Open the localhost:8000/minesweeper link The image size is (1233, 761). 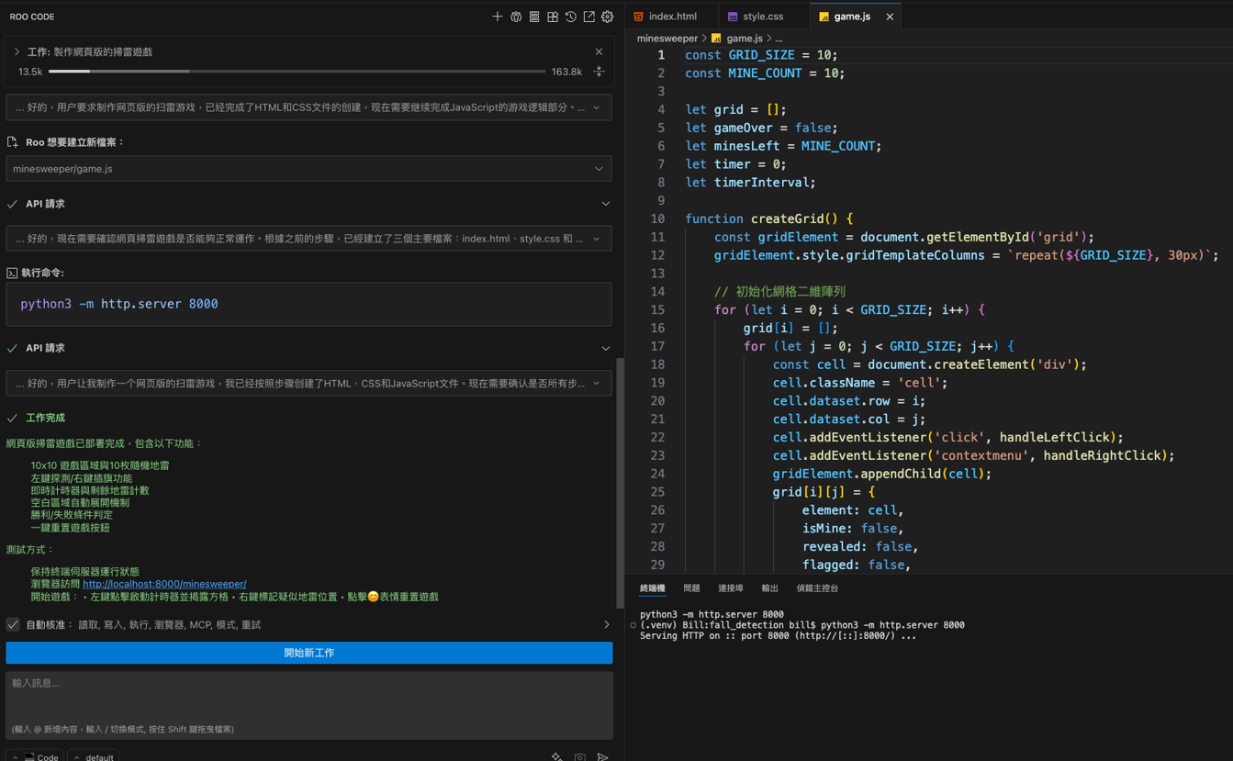[164, 584]
